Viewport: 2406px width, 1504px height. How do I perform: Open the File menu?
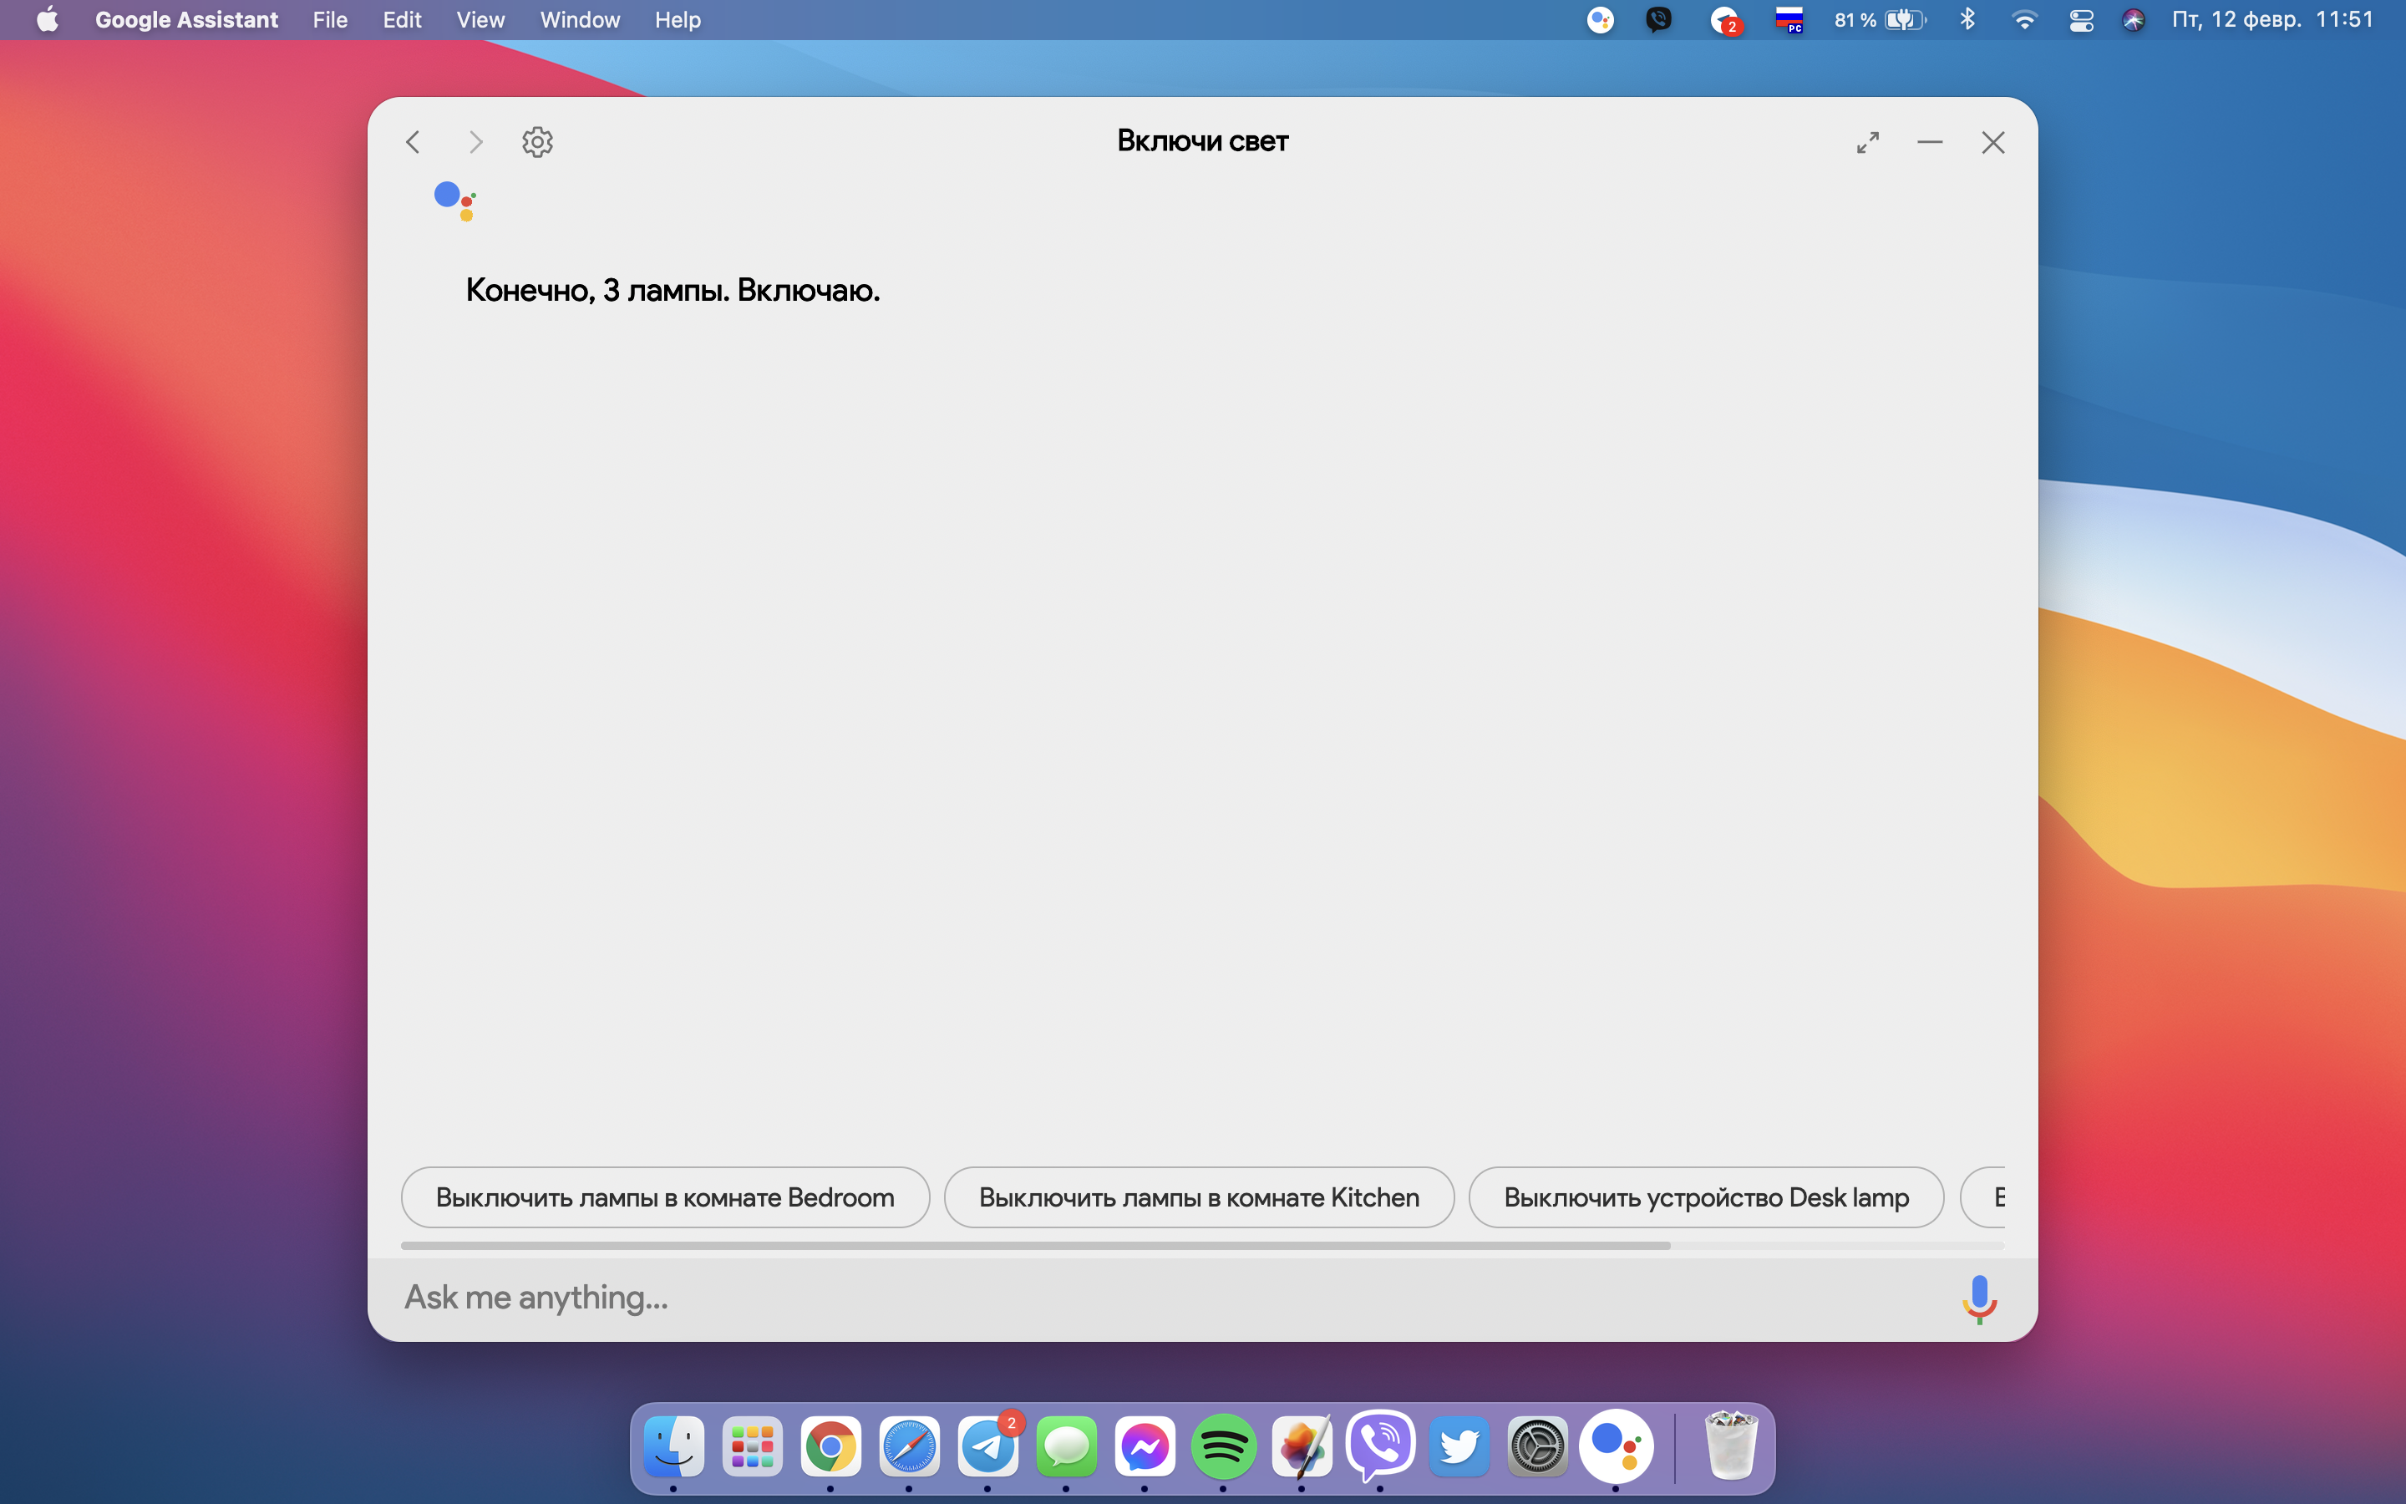click(x=330, y=20)
